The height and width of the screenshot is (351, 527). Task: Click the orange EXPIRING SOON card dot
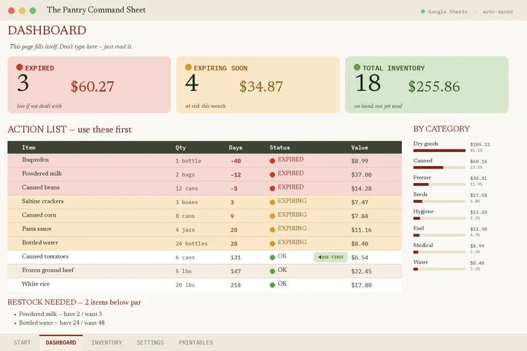[188, 67]
